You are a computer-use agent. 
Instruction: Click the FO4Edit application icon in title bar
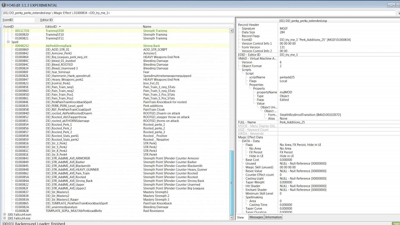pos(4,5)
